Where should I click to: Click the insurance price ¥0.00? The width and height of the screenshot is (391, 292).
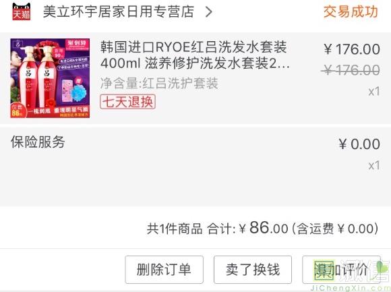click(359, 144)
